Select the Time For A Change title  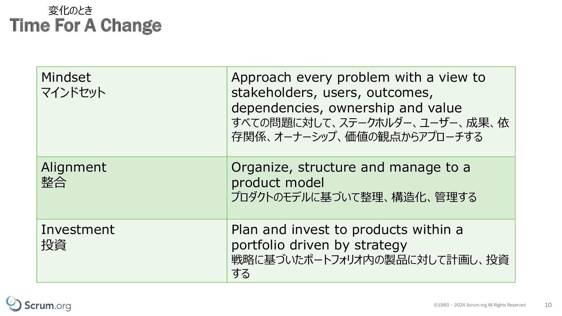click(85, 25)
